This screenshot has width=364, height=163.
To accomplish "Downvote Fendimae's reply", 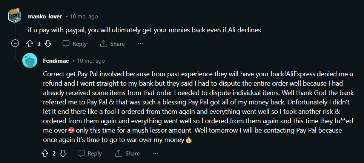I will tap(63, 153).
